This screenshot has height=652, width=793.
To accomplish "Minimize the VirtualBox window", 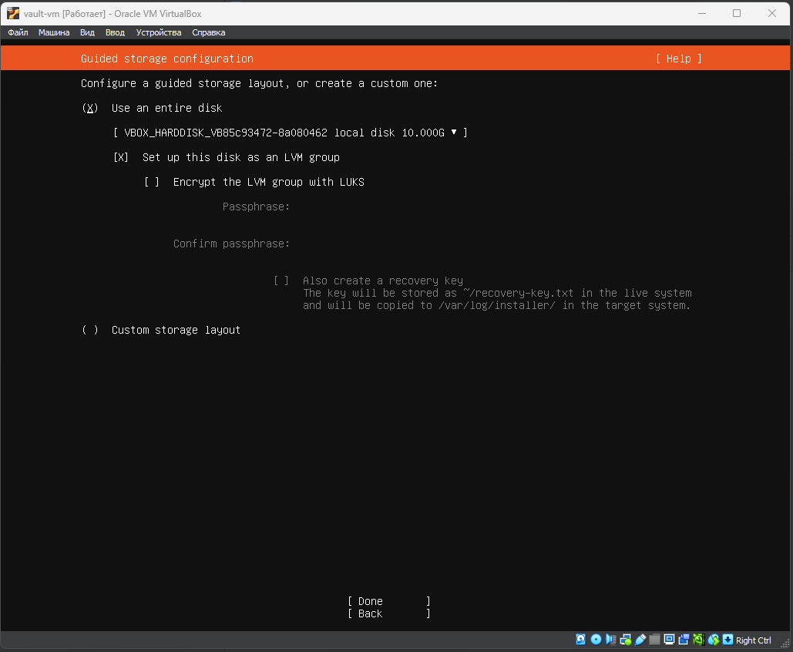I will click(702, 13).
